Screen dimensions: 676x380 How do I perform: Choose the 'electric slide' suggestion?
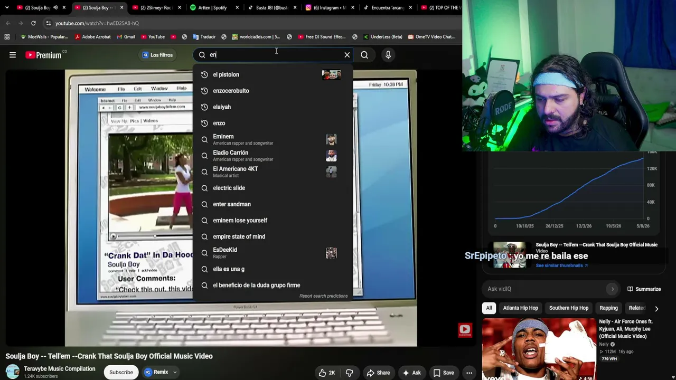(273, 188)
